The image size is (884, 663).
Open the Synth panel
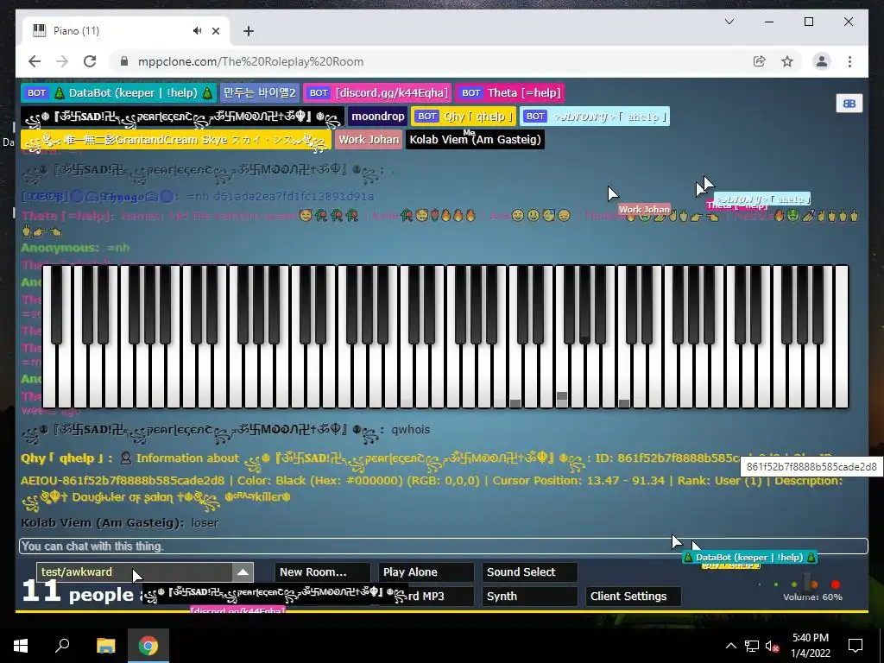[x=529, y=597]
